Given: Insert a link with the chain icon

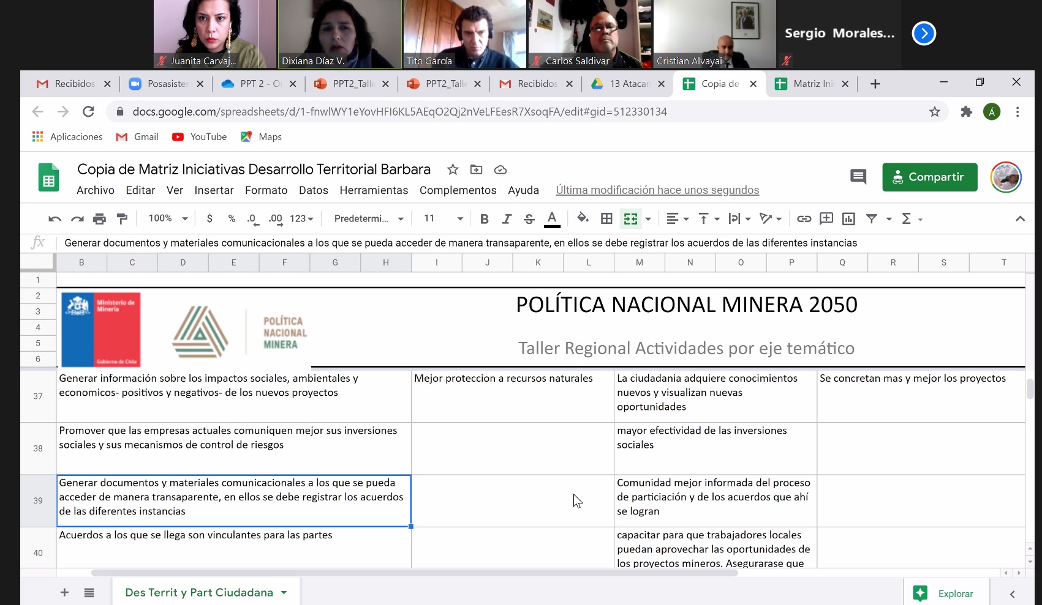Looking at the screenshot, I should click(804, 218).
